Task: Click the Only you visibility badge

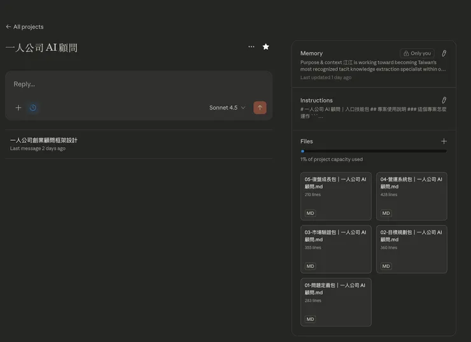Action: pos(417,53)
